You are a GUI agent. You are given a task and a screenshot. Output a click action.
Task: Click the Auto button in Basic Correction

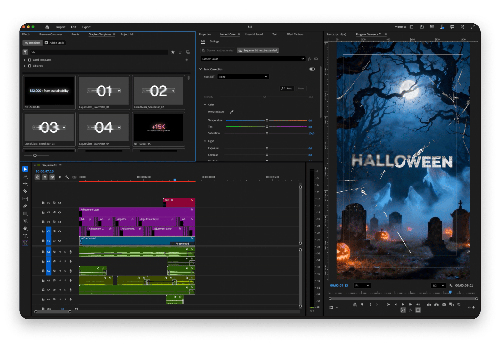tap(287, 88)
